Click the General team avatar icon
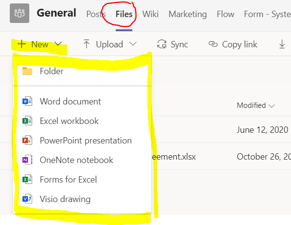The width and height of the screenshot is (291, 225). [20, 13]
